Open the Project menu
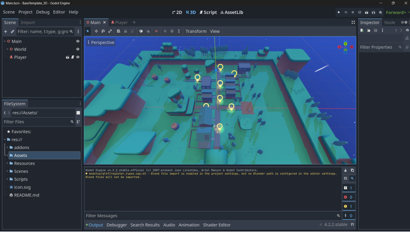 pyautogui.click(x=25, y=12)
